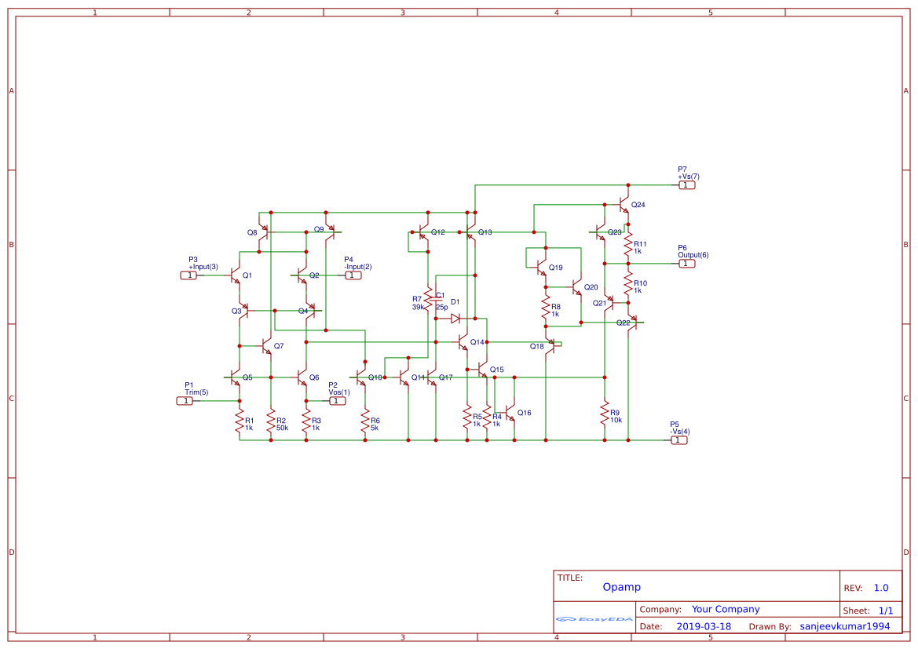Select the Q20 transistor symbol
The width and height of the screenshot is (918, 649).
click(x=576, y=287)
